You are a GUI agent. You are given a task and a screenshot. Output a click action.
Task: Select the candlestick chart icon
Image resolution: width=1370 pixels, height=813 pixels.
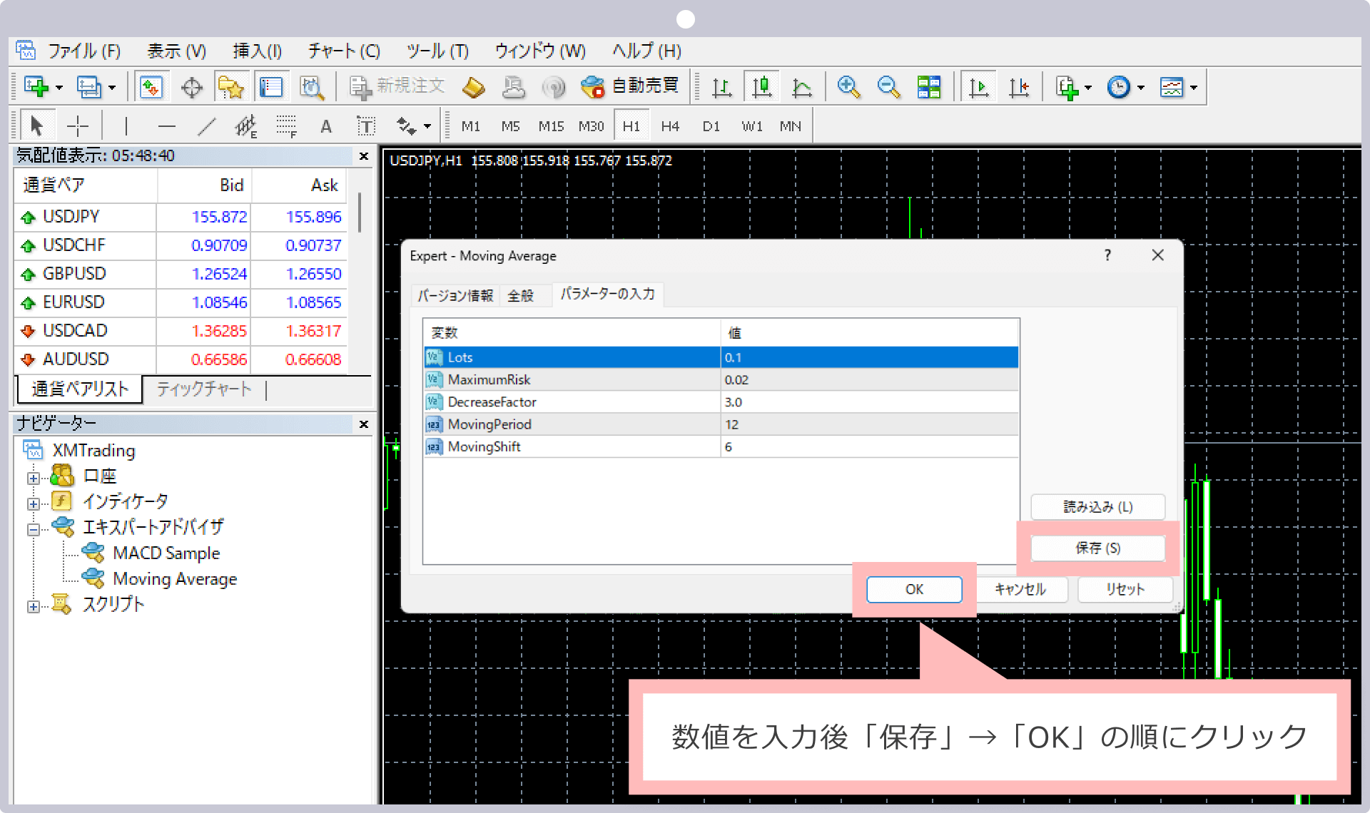[762, 87]
